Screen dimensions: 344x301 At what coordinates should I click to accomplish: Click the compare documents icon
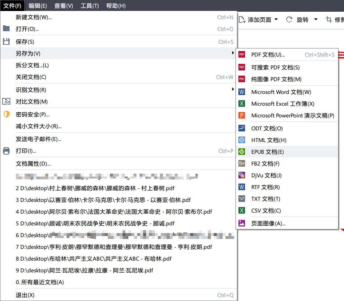[x=6, y=102]
